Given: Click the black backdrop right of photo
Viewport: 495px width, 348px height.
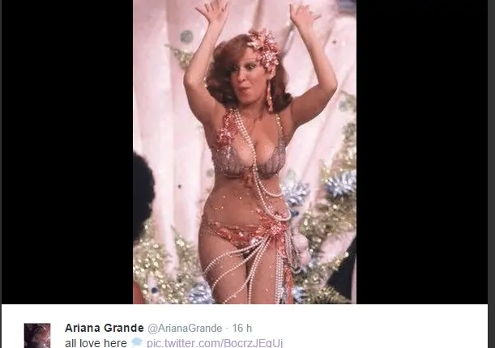Looking at the screenshot, I should [x=422, y=152].
